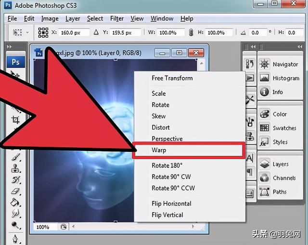
Task: Open the Styles panel
Action: [x=280, y=142]
